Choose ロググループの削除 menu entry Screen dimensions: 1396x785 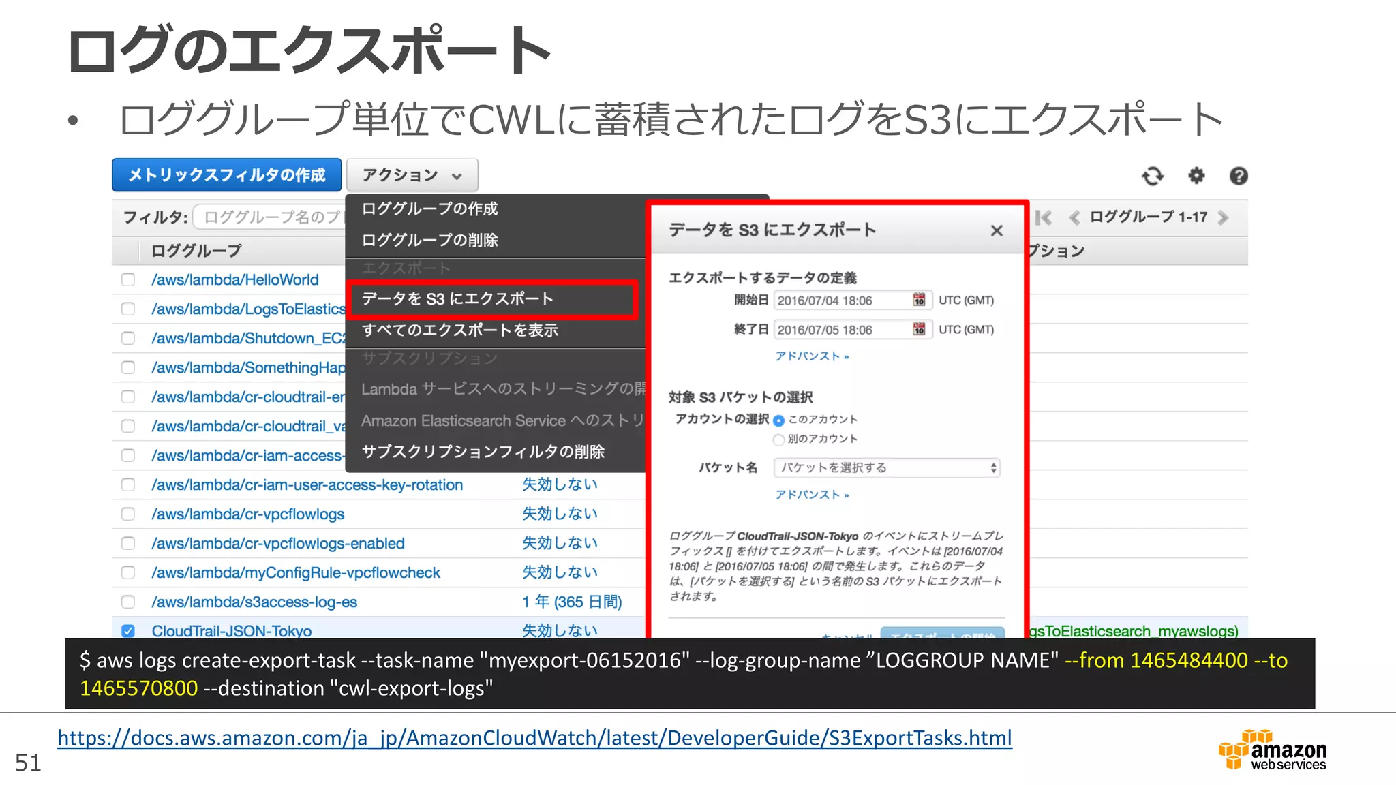click(x=429, y=240)
